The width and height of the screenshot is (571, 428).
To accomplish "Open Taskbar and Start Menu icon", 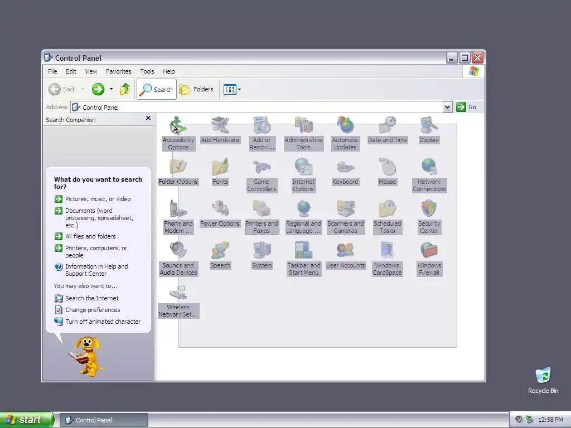I will pyautogui.click(x=303, y=259).
